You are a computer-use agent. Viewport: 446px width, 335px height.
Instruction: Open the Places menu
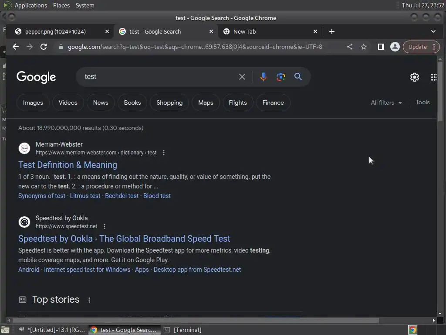click(61, 5)
